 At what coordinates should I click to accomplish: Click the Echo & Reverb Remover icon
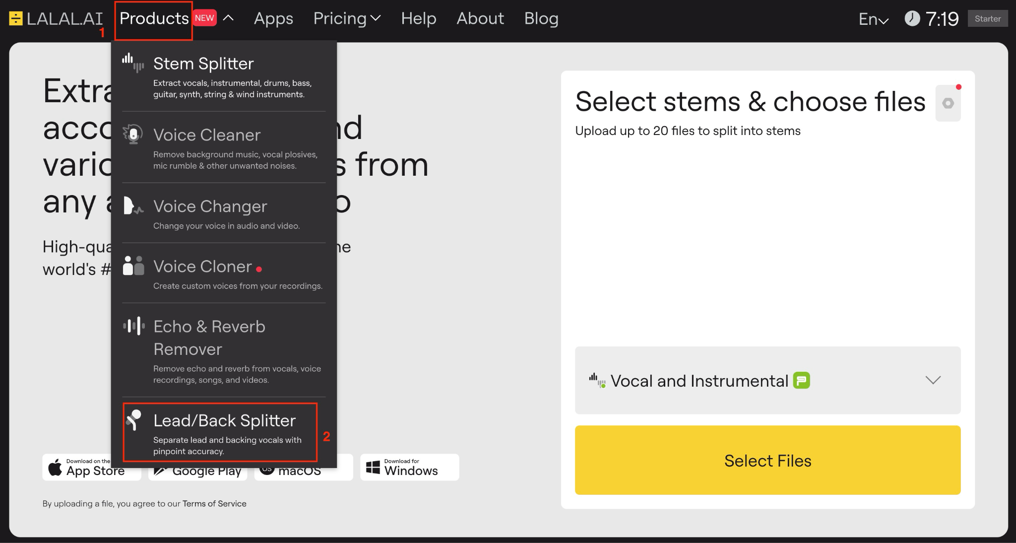click(133, 326)
